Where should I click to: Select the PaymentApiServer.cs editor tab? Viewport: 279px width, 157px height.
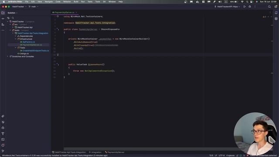(x=65, y=12)
